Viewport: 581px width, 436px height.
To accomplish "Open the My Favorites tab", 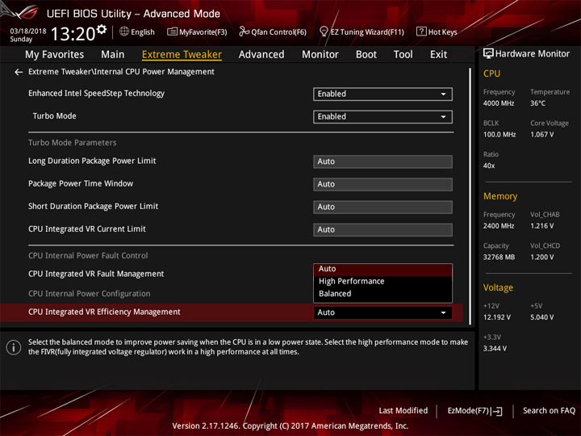I will pos(55,55).
